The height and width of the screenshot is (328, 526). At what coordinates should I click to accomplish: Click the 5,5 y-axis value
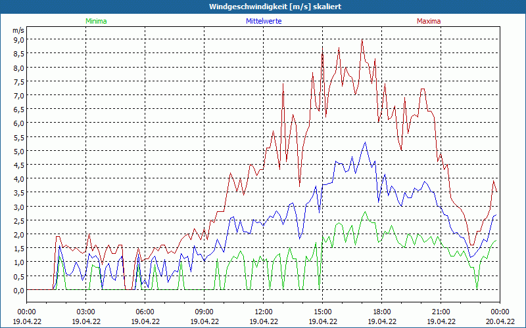click(x=19, y=137)
